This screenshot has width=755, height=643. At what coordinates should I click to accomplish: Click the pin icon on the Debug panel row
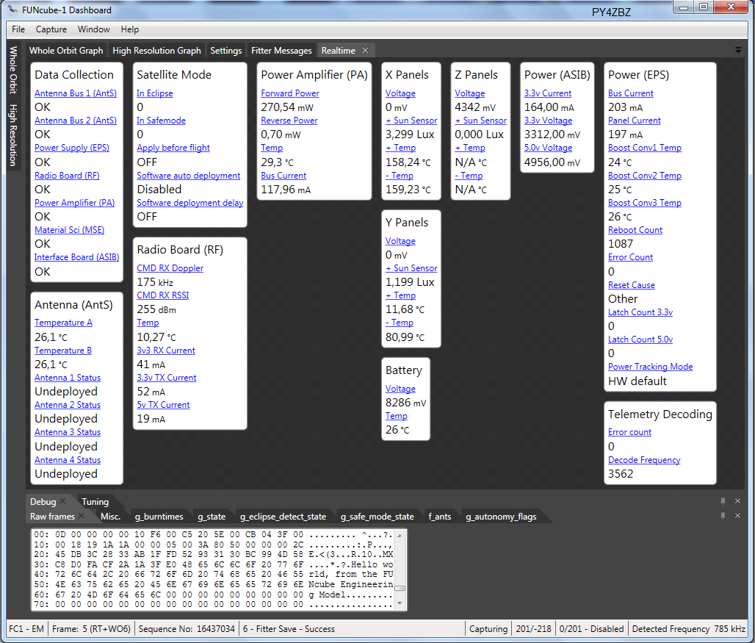[723, 501]
